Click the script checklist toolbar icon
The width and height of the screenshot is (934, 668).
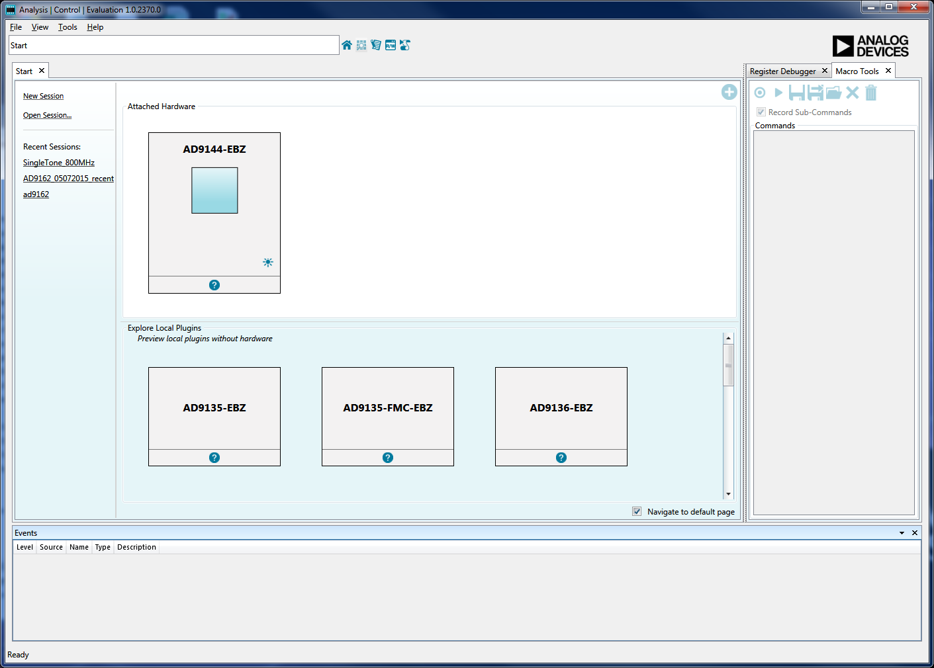(376, 45)
